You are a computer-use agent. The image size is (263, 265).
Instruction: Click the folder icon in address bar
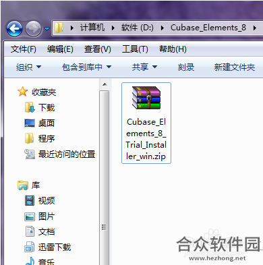point(59,28)
